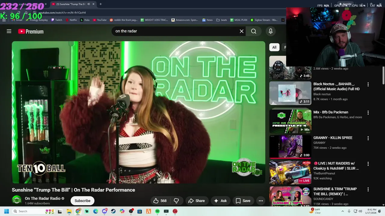Open SUNSHINE & TRIM remix thumbnail
This screenshot has height=216, width=385.
(290, 196)
